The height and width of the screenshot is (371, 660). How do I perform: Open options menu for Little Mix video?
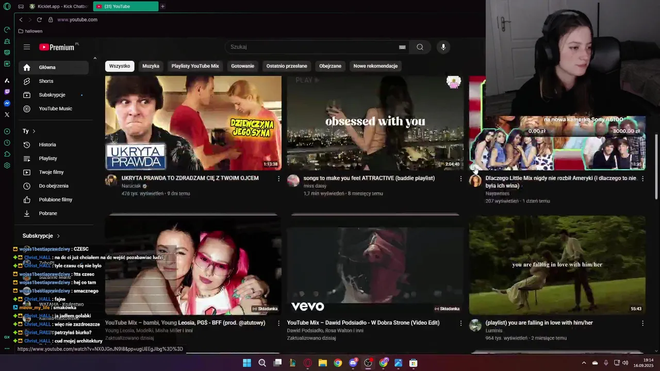642,178
